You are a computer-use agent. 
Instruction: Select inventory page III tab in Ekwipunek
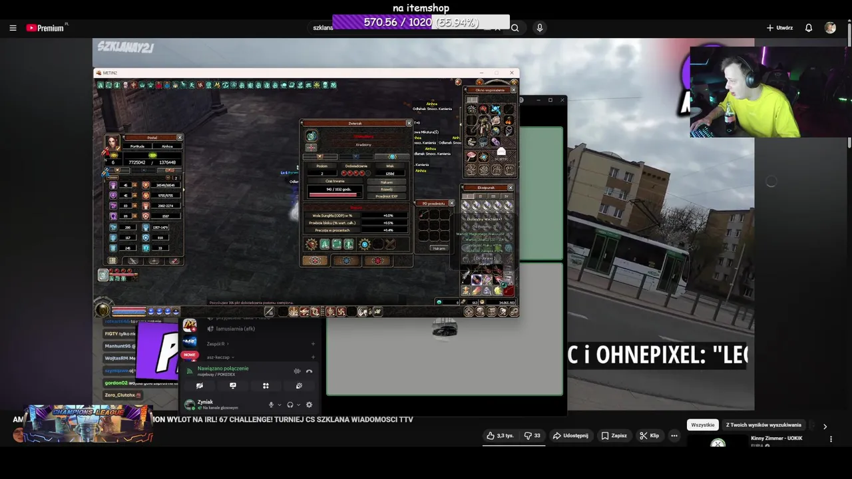coord(493,196)
